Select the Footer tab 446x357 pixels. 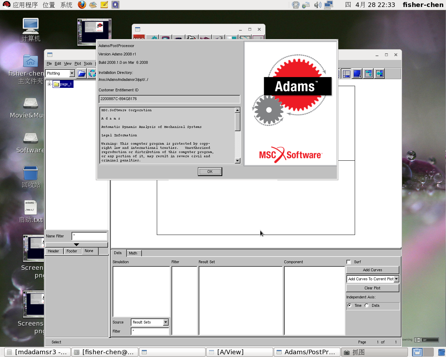(72, 251)
